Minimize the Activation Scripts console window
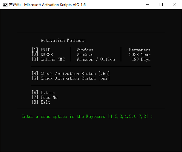This screenshot has height=152, width=182. coord(147,4)
